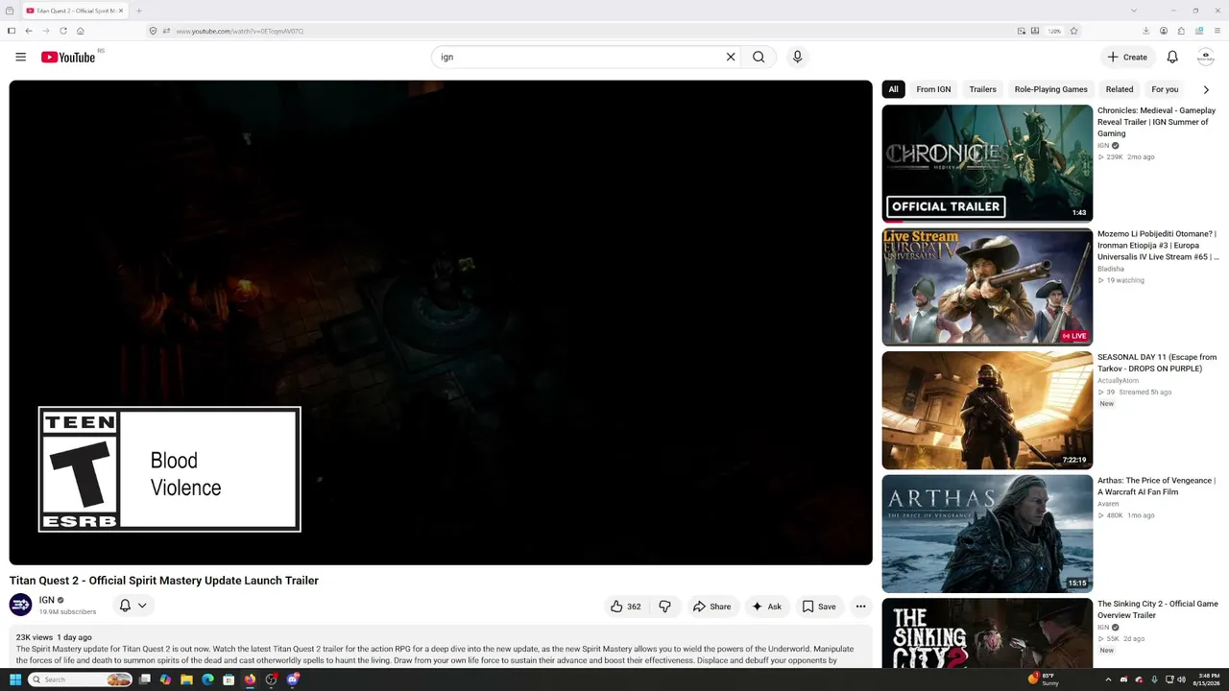1229x691 pixels.
Task: Go back to the previous page
Action: (x=29, y=31)
